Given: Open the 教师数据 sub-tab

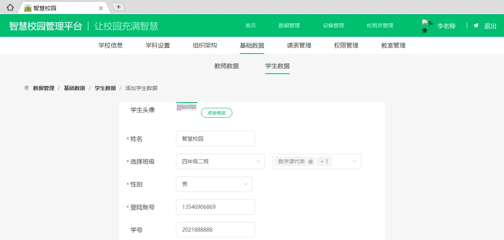Looking at the screenshot, I should pyautogui.click(x=227, y=66).
